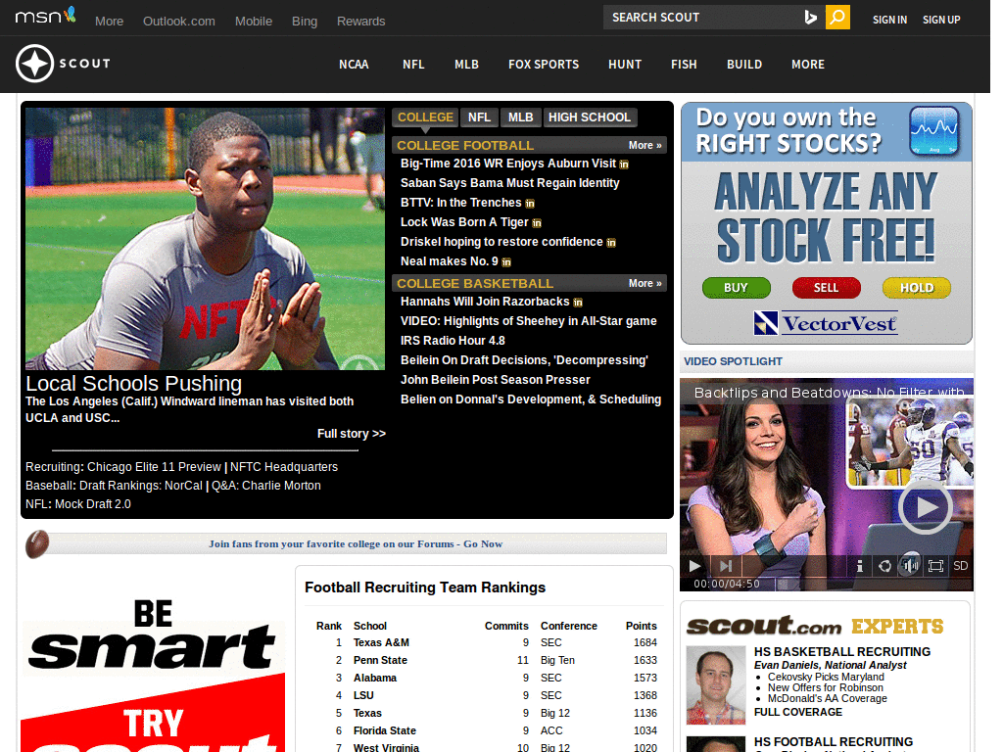Click the small play control in video bar
1003x752 pixels.
click(694, 566)
